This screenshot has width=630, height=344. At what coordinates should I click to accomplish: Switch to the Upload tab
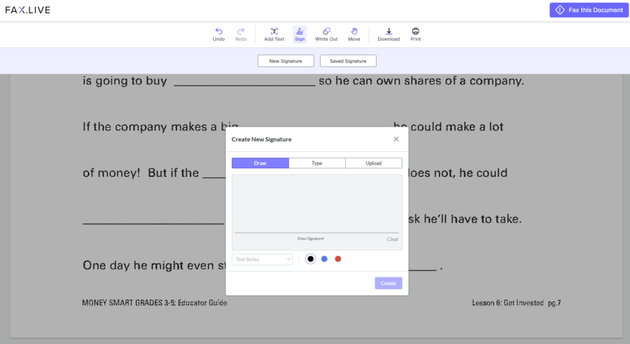(x=373, y=163)
